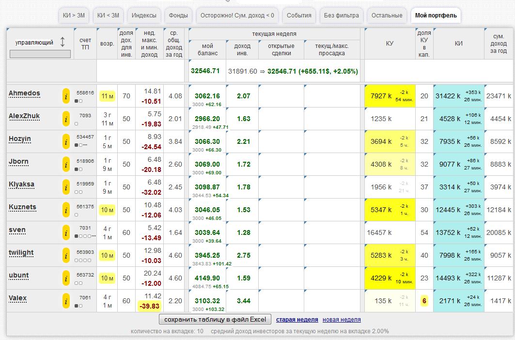Open the info icon for Kuznets
515x340 pixels.
click(66, 210)
